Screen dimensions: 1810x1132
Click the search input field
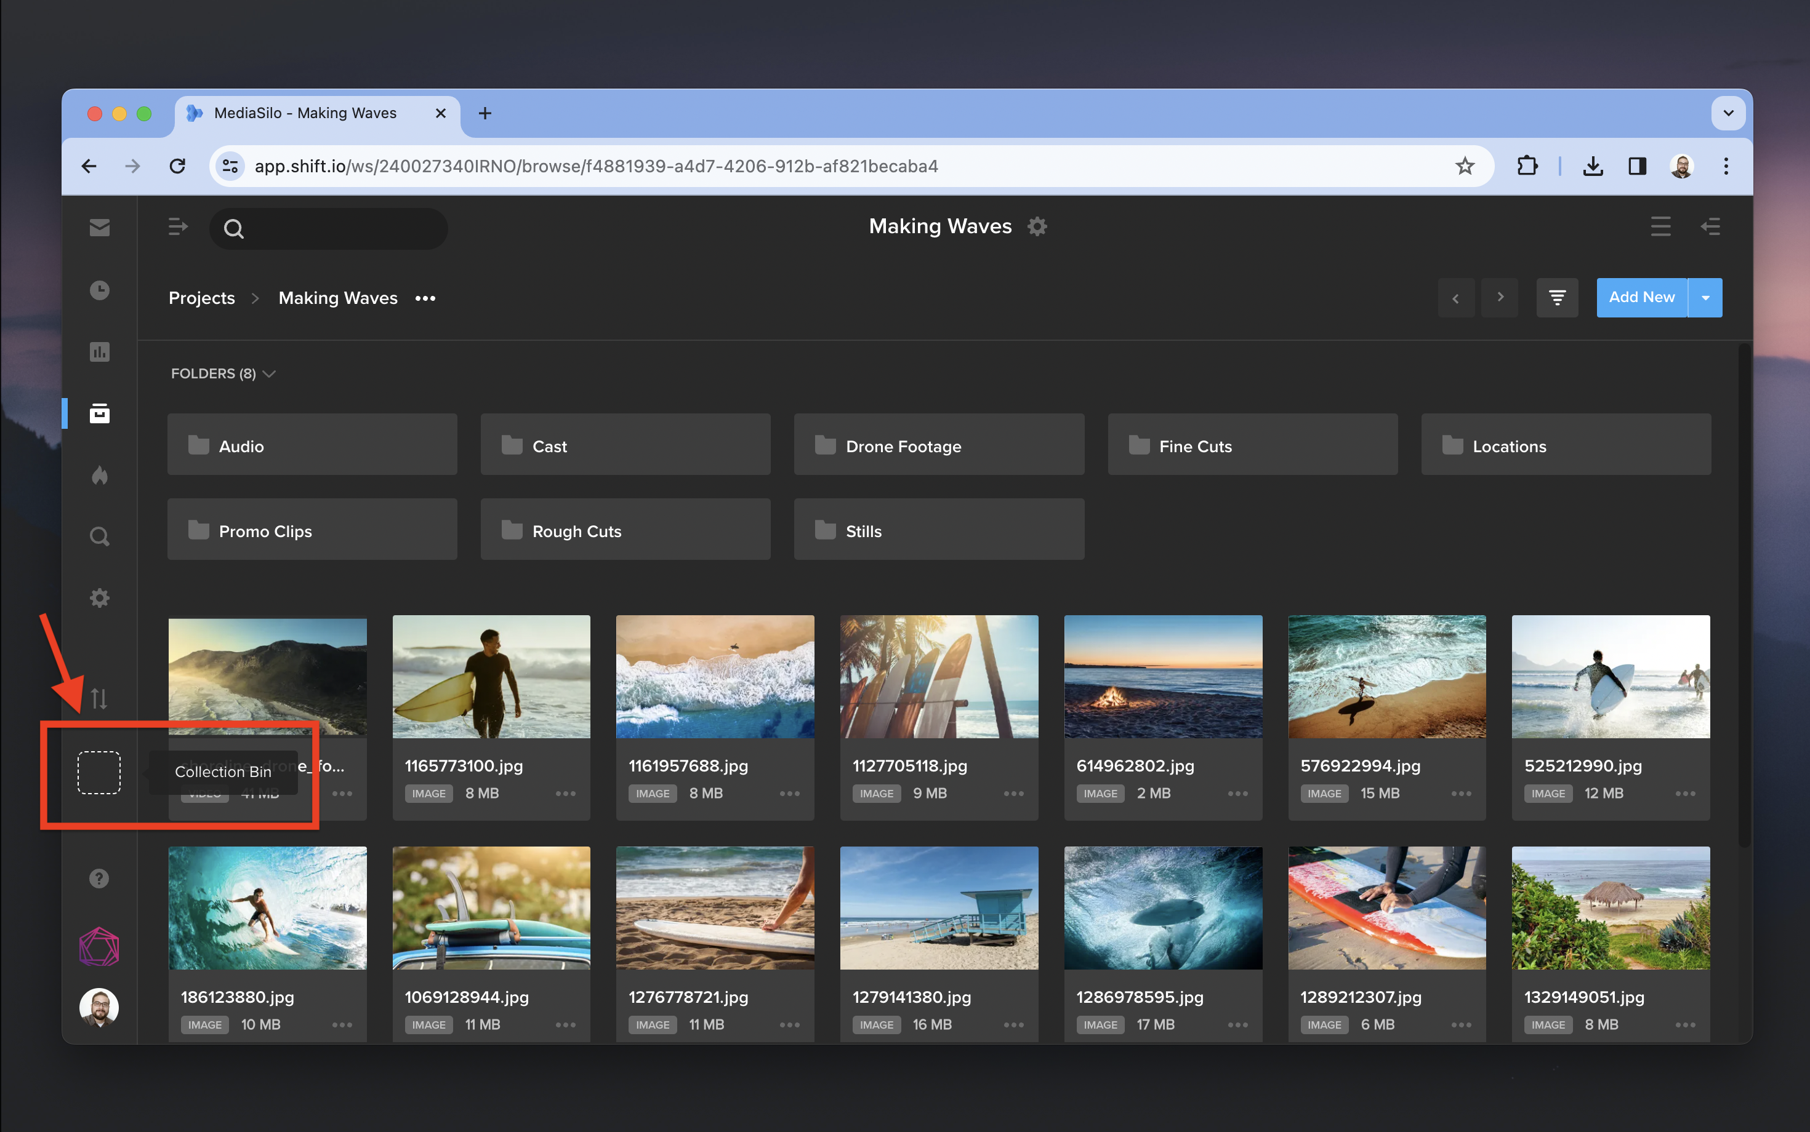click(x=328, y=228)
